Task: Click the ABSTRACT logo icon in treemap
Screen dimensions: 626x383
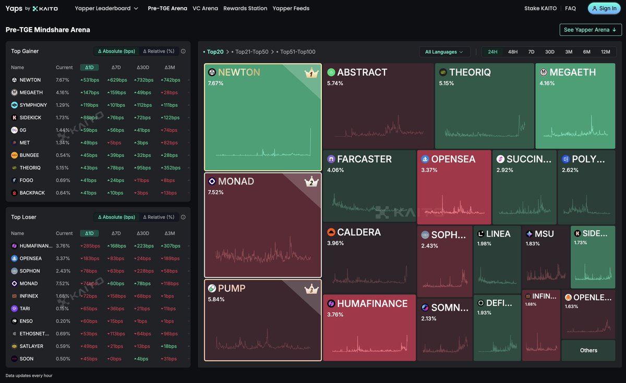Action: click(331, 72)
